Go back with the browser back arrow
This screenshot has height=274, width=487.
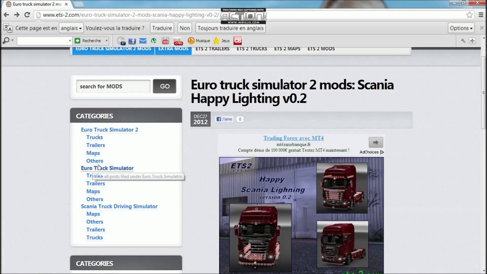click(6, 15)
